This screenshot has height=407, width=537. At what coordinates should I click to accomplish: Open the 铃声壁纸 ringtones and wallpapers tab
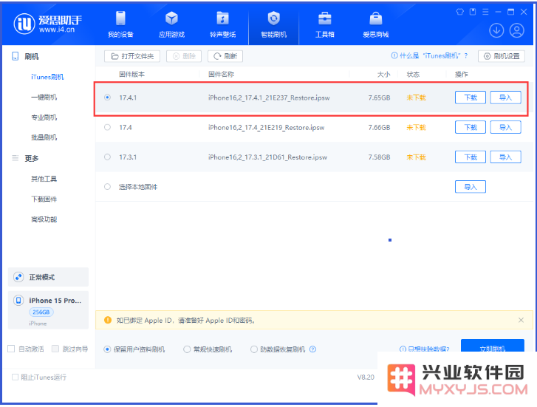point(222,24)
